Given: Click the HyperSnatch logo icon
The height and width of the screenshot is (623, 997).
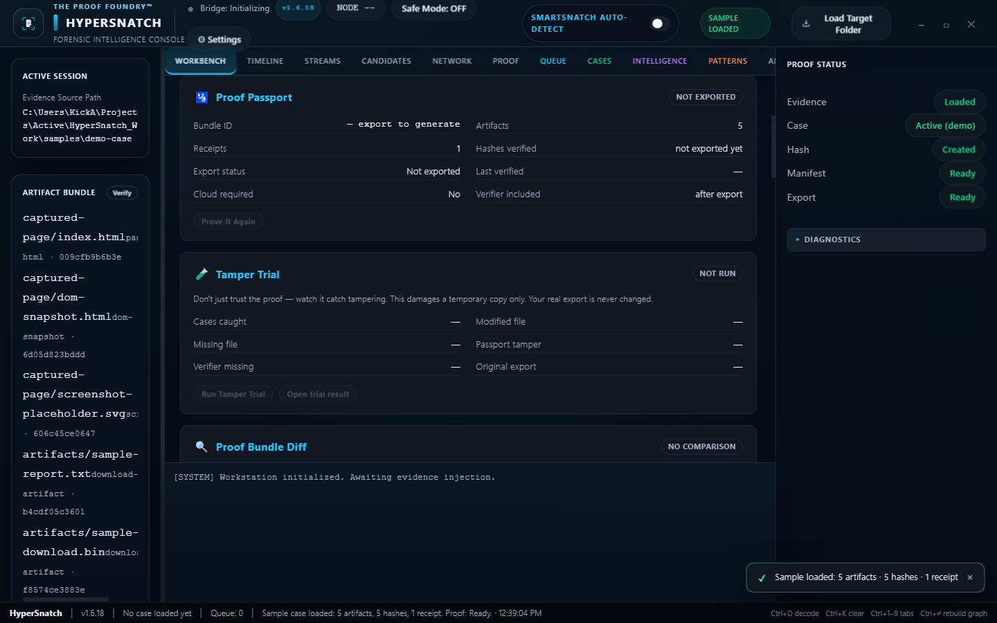Looking at the screenshot, I should 28,24.
